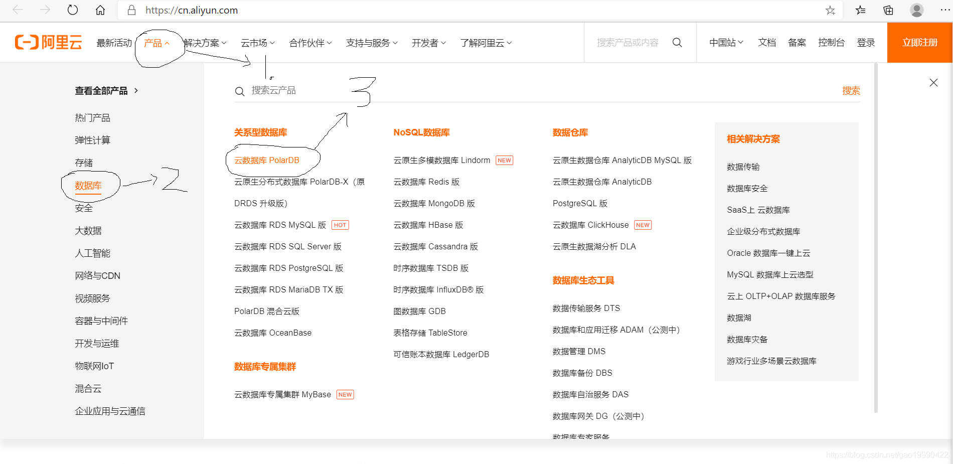Open the 最新活动 menu item
Screen dimensions: 953x464
pos(114,43)
